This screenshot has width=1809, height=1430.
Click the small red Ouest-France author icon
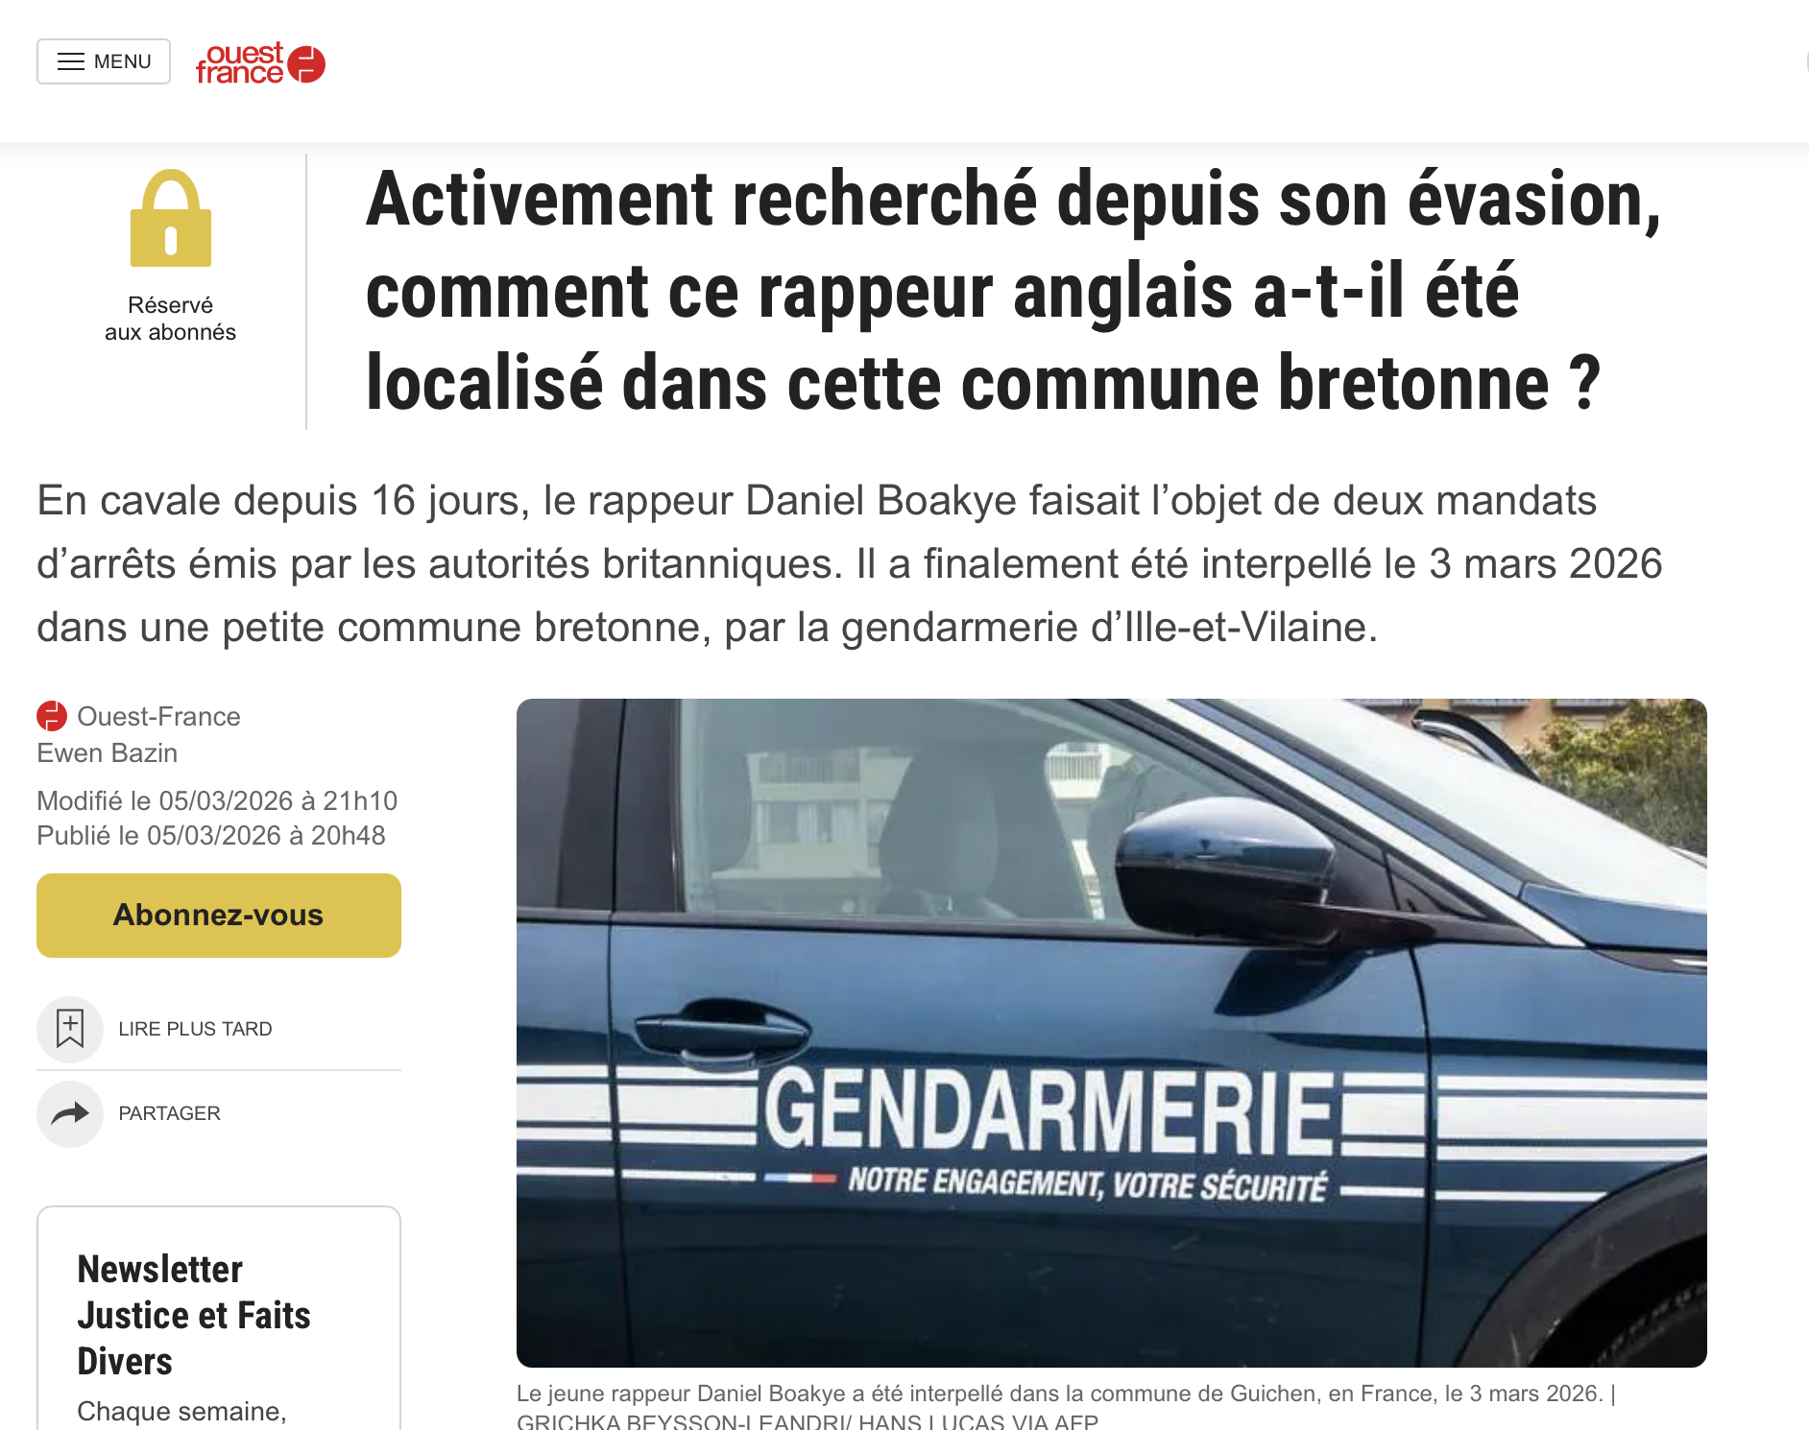52,716
